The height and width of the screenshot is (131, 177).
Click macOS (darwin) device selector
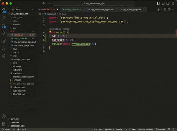pyautogui.click(x=146, y=130)
